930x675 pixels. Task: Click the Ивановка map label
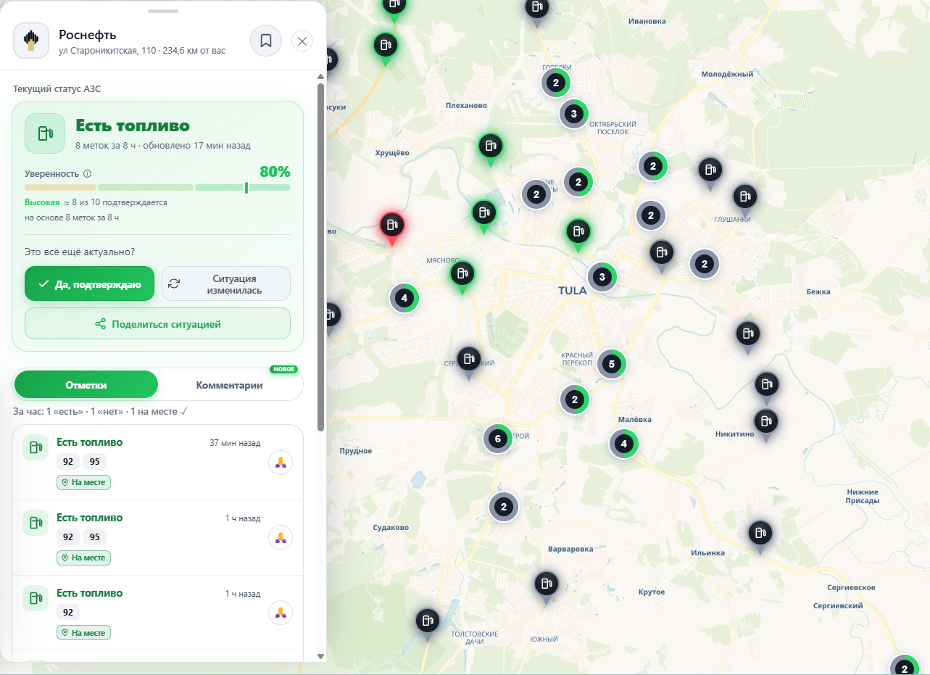[x=647, y=21]
